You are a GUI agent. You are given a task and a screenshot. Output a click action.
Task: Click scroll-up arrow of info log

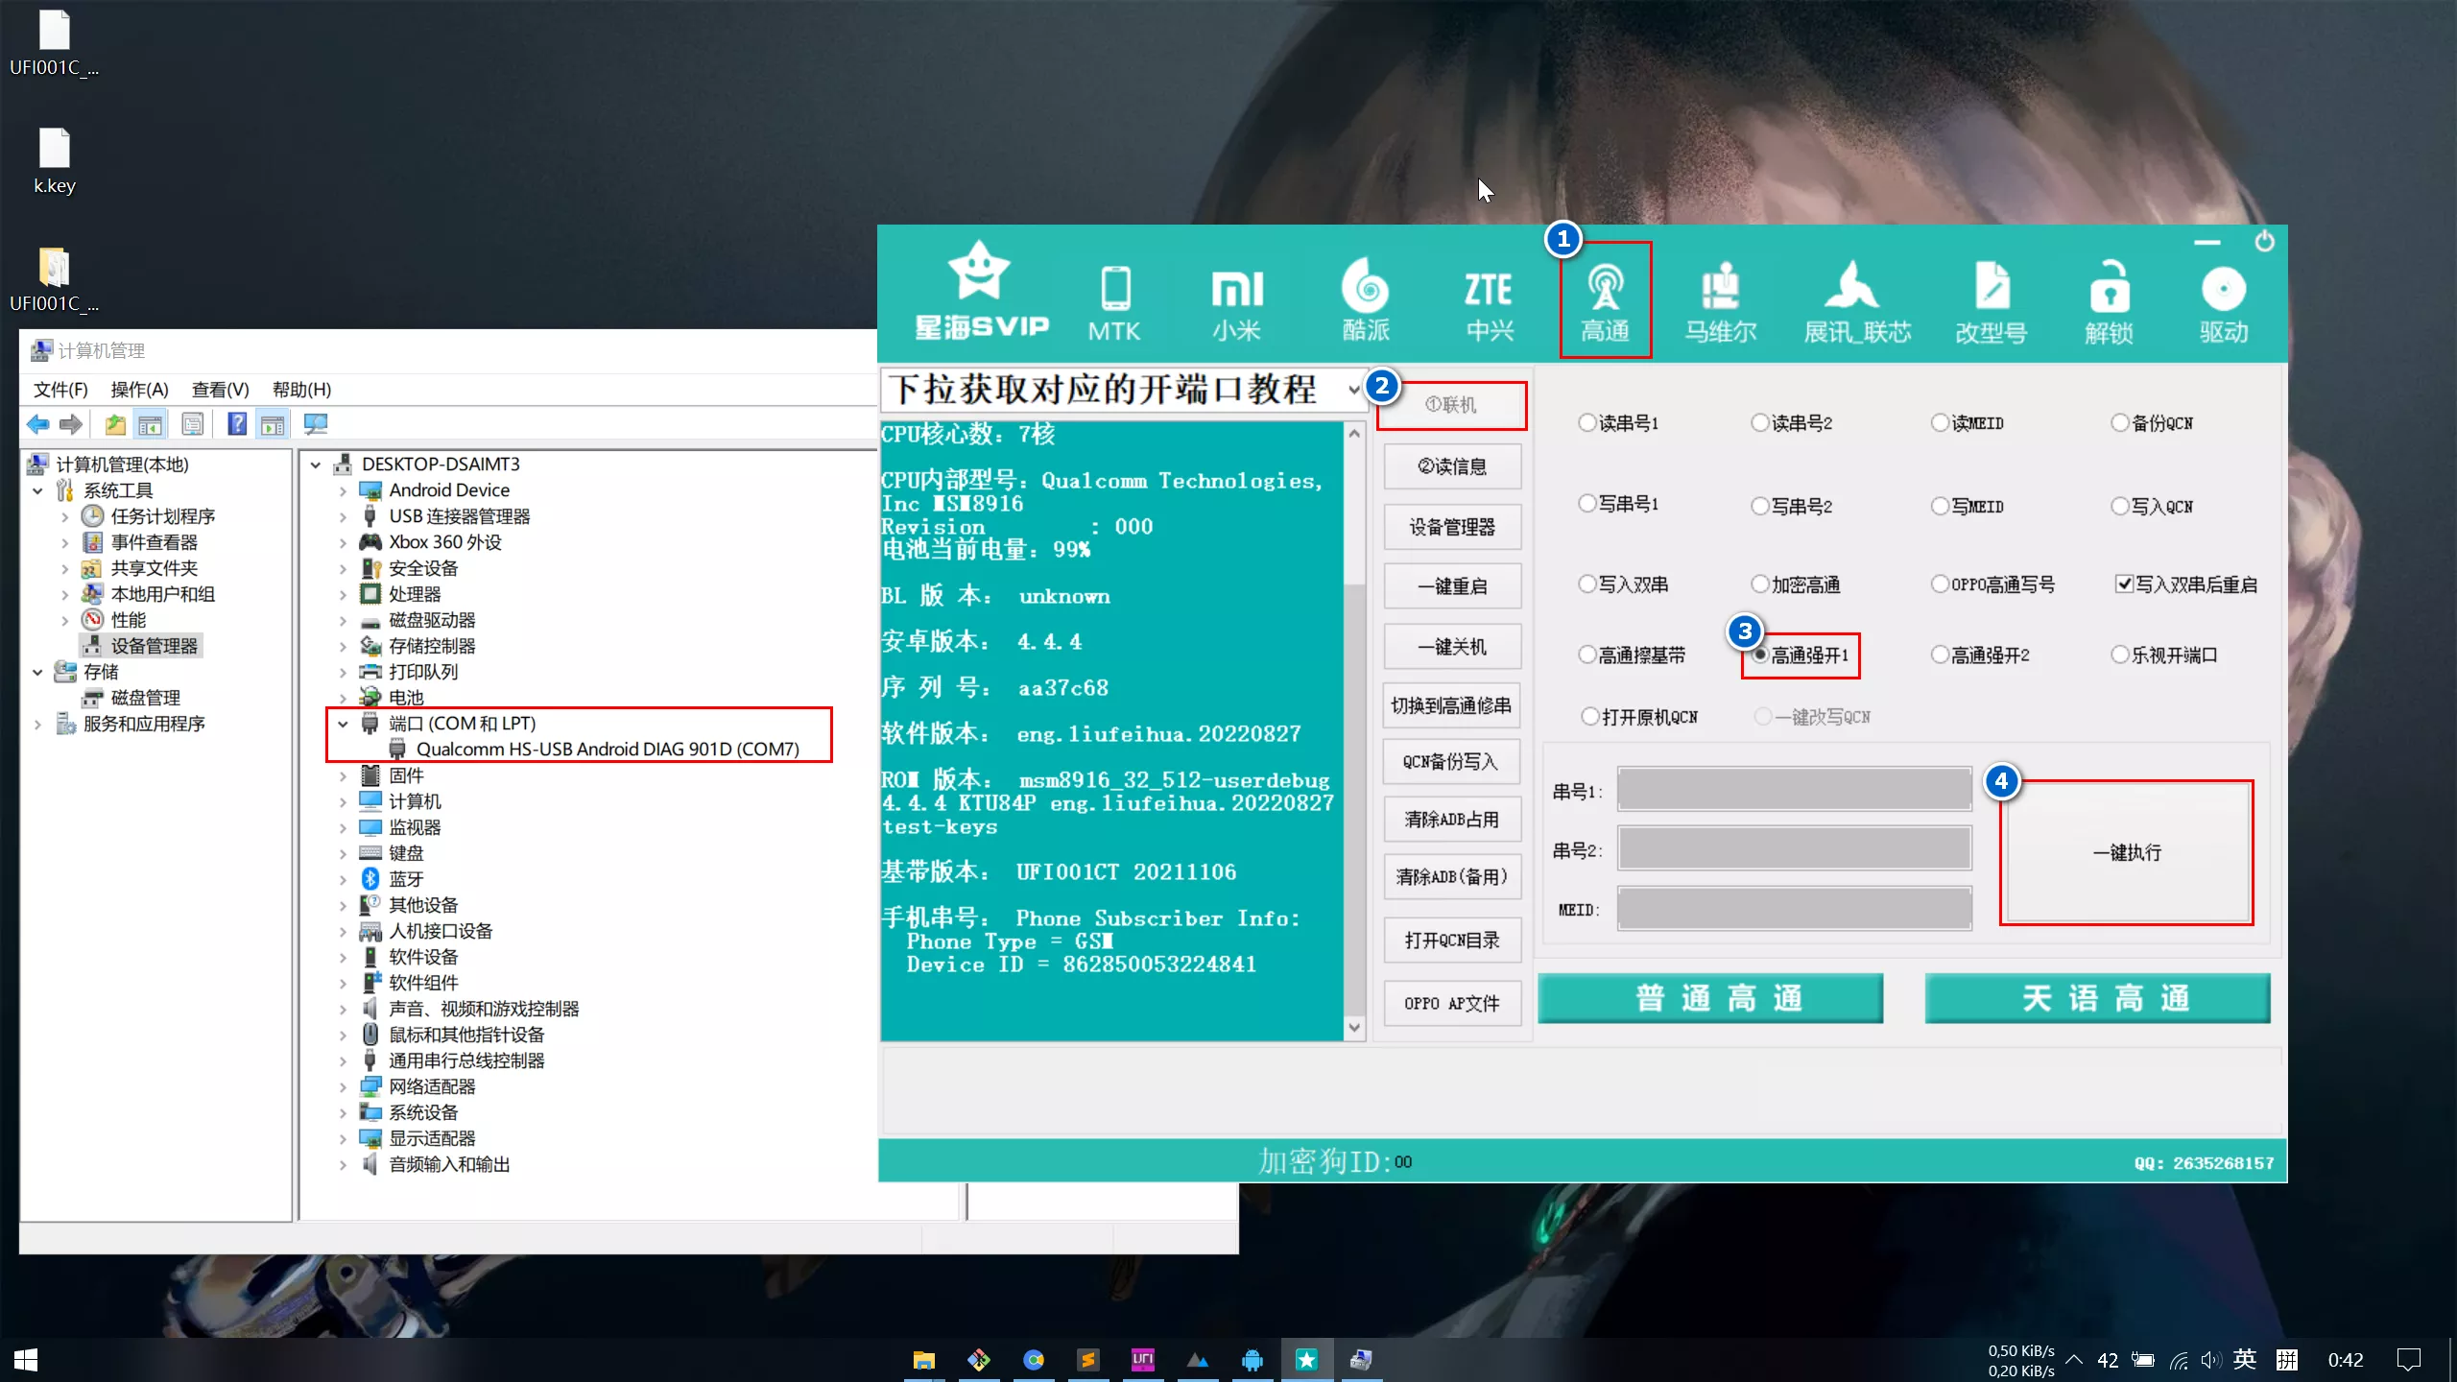tap(1354, 434)
